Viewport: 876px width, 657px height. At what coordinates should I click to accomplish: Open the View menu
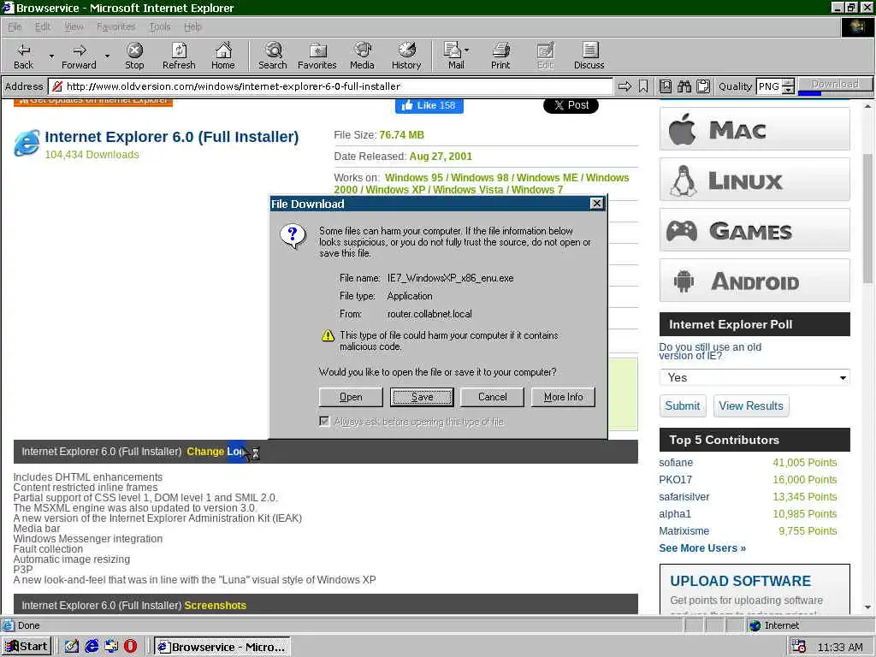point(74,27)
